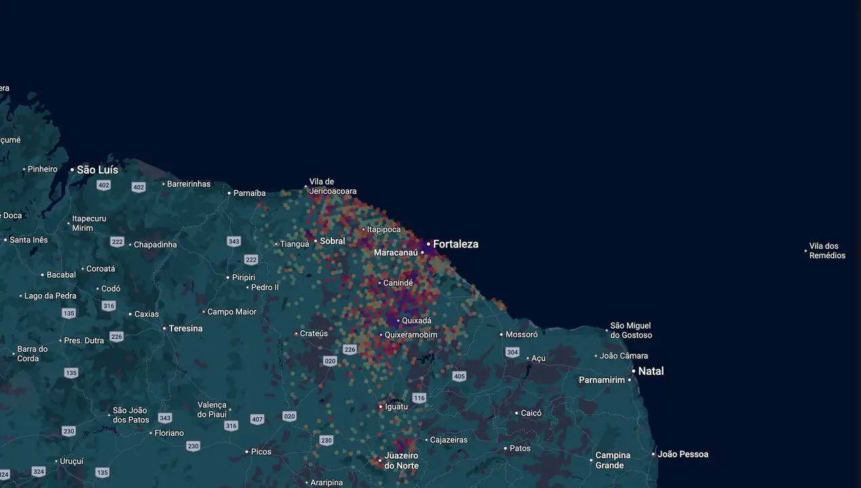Click the 316 shield below Valença do Piauí
The image size is (861, 488).
click(x=231, y=426)
